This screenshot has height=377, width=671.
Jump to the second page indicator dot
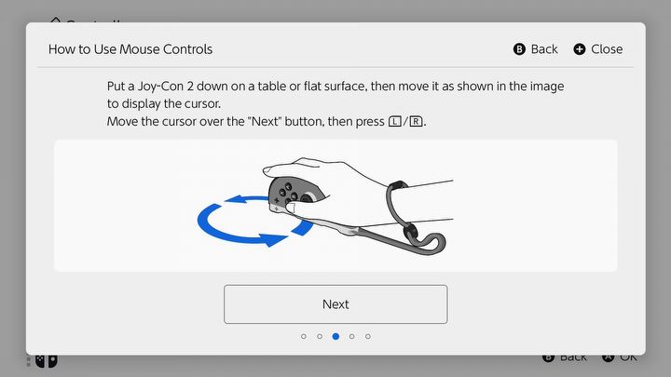point(320,336)
